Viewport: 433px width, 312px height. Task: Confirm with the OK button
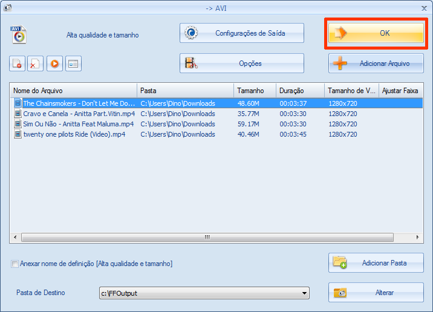pyautogui.click(x=376, y=33)
